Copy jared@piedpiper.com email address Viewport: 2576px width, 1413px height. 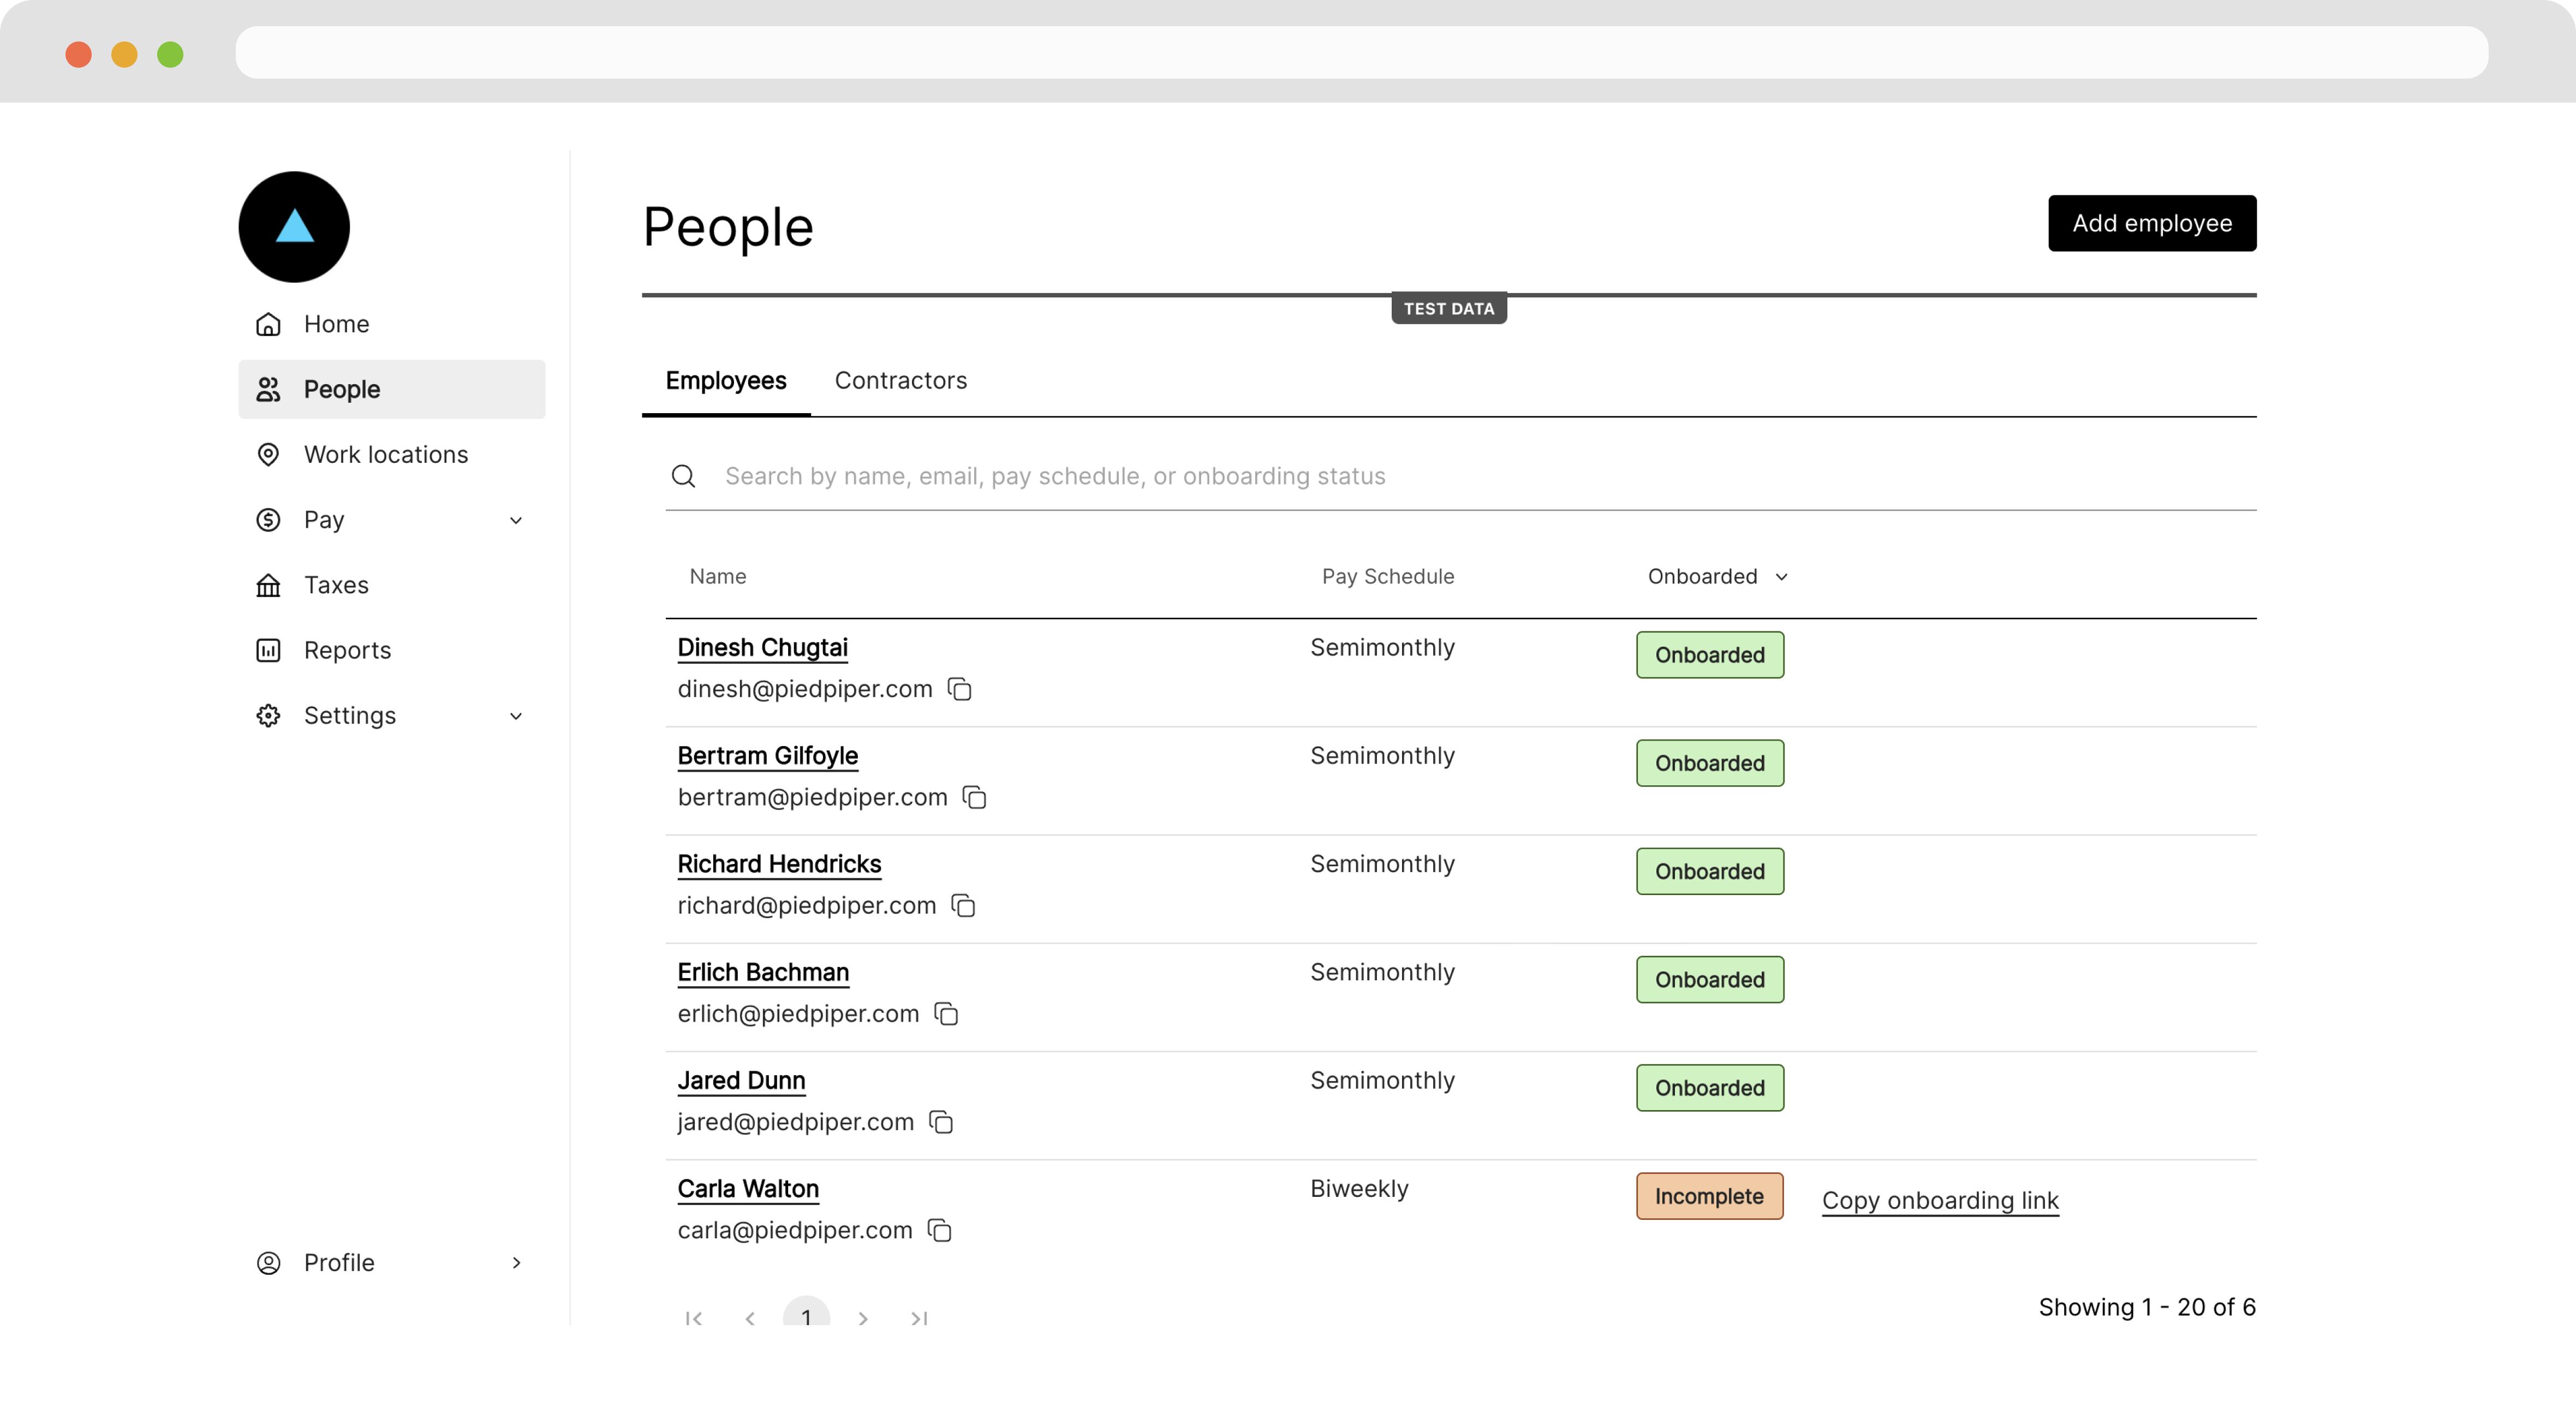[942, 1121]
